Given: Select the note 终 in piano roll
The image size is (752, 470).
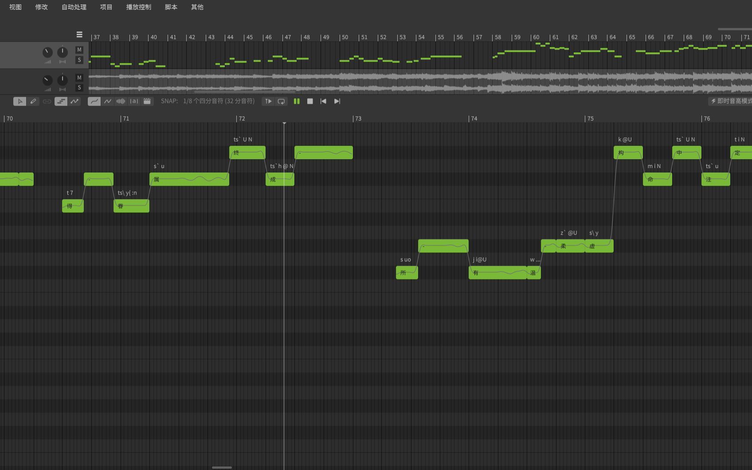Looking at the screenshot, I should 247,153.
